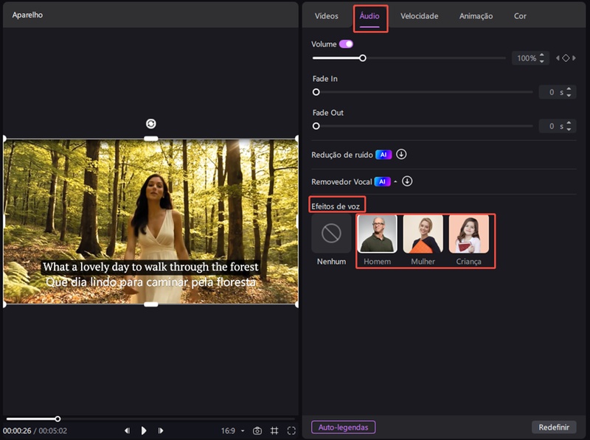Screen dimensions: 590x440
Task: Click the play button in preview controls
Action: 144,430
